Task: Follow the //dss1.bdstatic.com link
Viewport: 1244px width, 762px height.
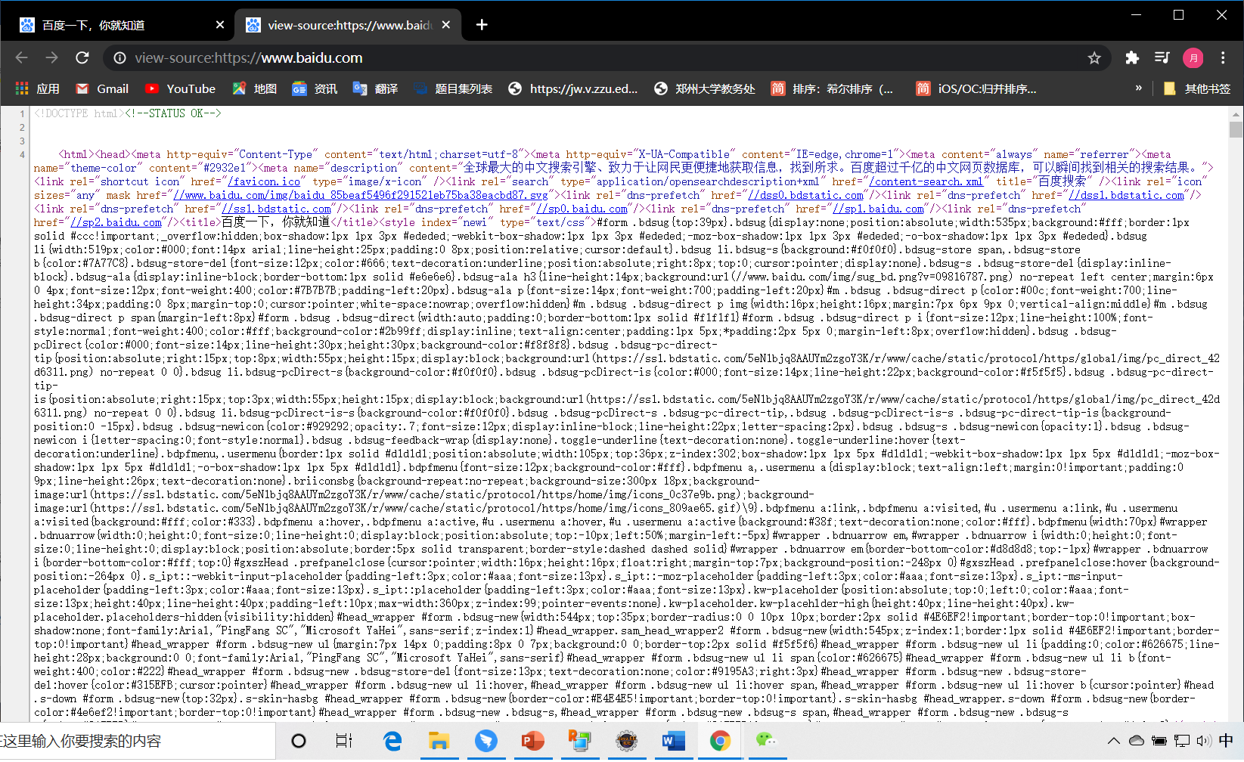Action: [x=1126, y=195]
